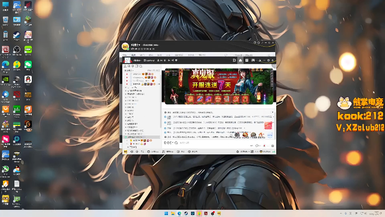Click the back arrow in channel header
The height and width of the screenshot is (217, 385).
(x=169, y=60)
